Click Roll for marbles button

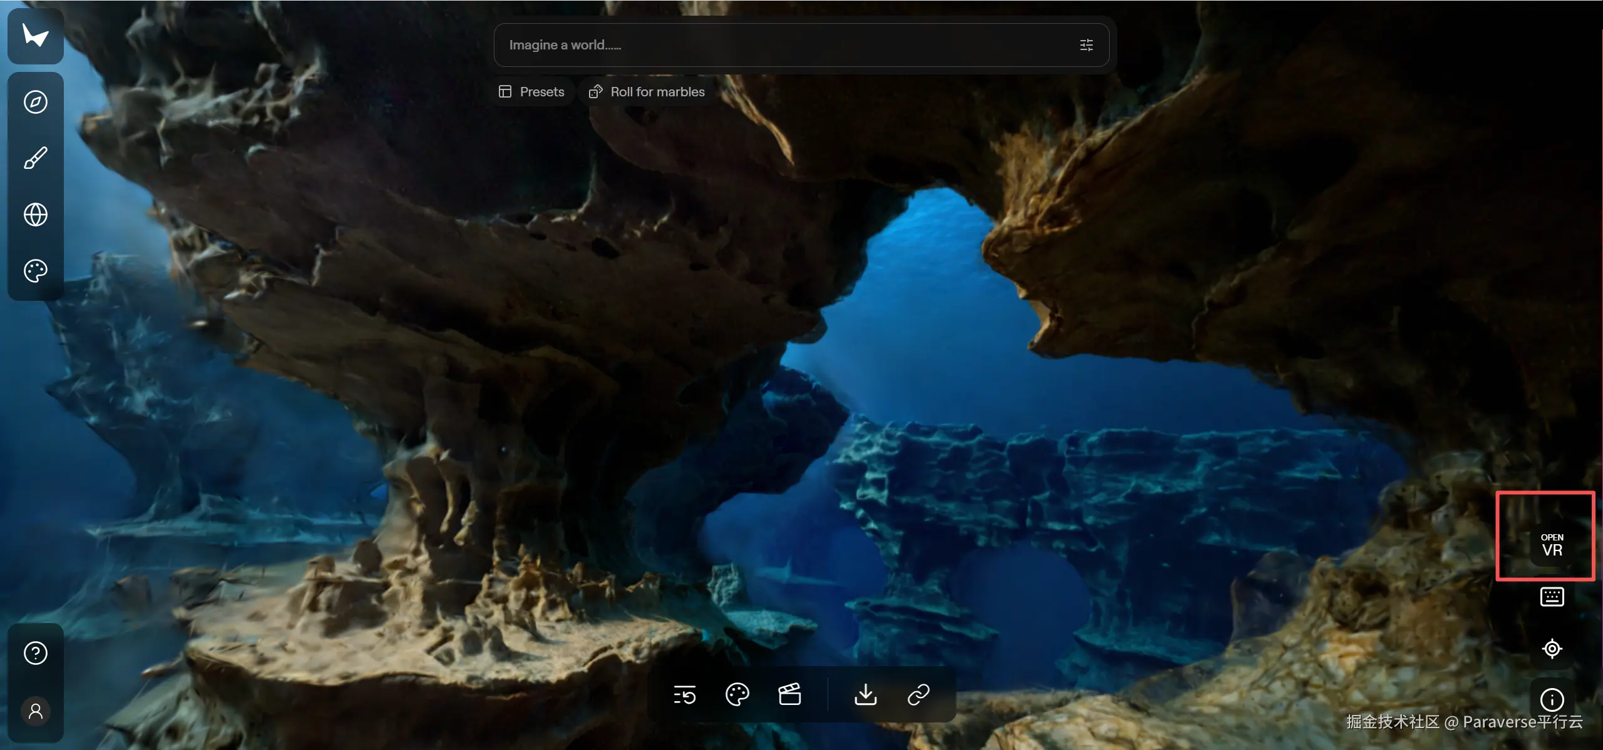[647, 92]
